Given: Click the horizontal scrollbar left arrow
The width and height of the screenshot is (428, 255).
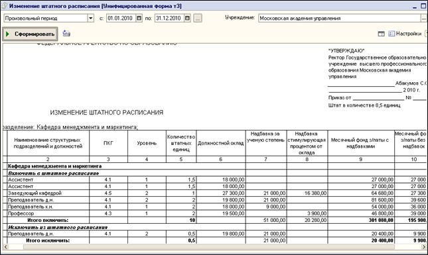Looking at the screenshot, I should point(6,247).
